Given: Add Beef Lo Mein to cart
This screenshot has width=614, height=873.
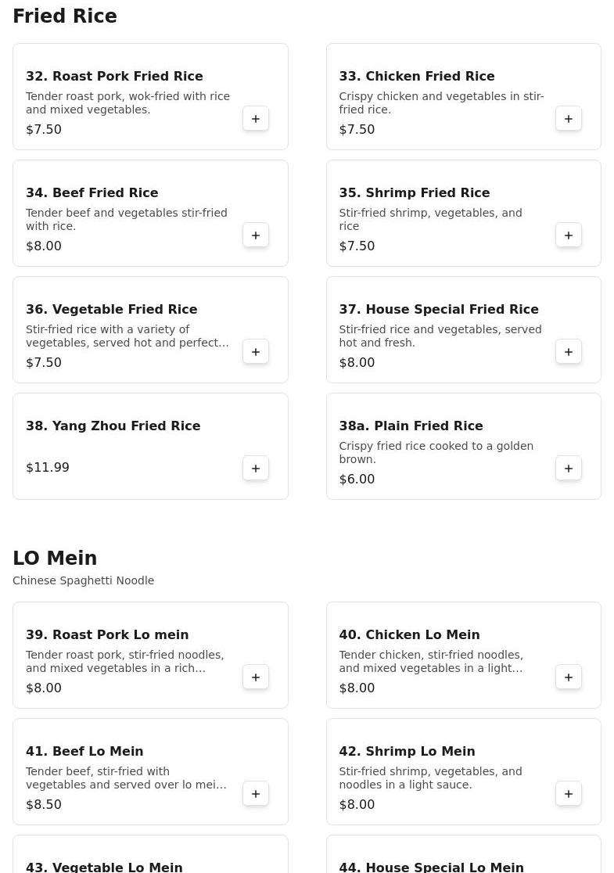Looking at the screenshot, I should tap(256, 794).
